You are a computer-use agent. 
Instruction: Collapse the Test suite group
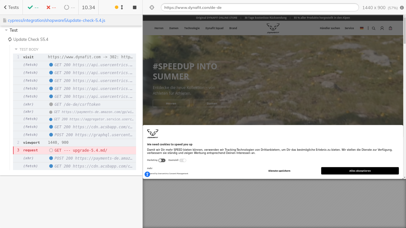point(6,30)
